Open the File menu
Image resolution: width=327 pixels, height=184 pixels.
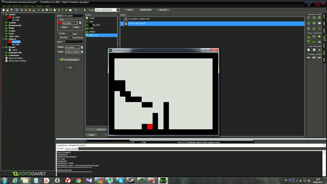[x=4, y=6]
